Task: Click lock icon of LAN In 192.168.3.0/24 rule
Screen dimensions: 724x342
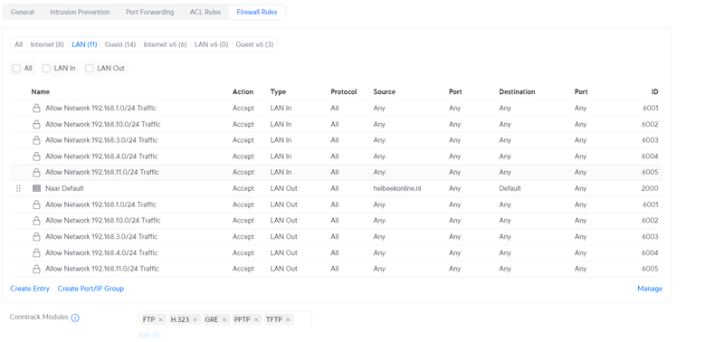Action: 36,140
